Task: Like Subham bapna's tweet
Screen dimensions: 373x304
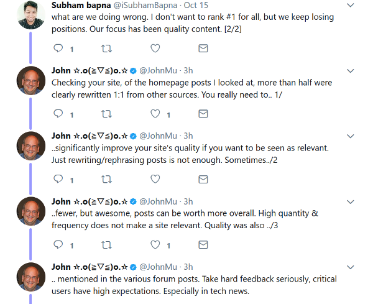Action: tap(155, 48)
